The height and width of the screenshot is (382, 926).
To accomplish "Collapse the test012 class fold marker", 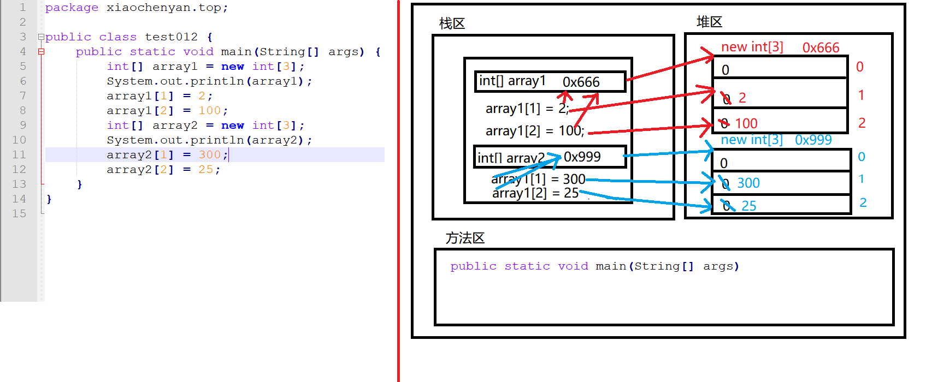I will click(41, 37).
